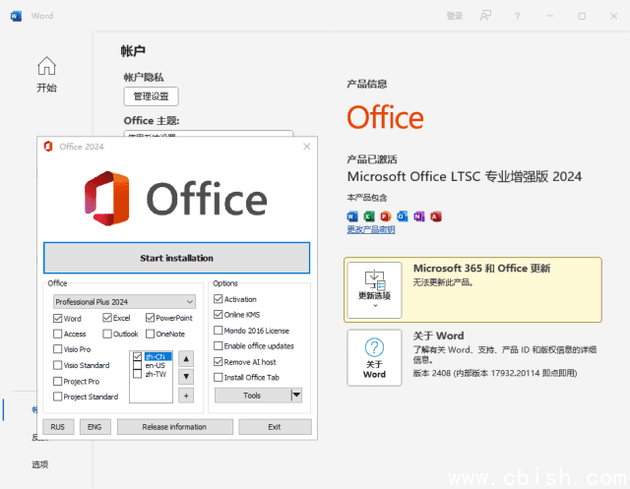Move language up with the up arrow
630x489 pixels.
click(186, 358)
